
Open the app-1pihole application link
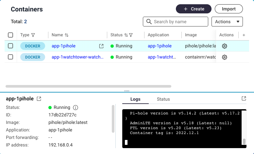(160, 46)
